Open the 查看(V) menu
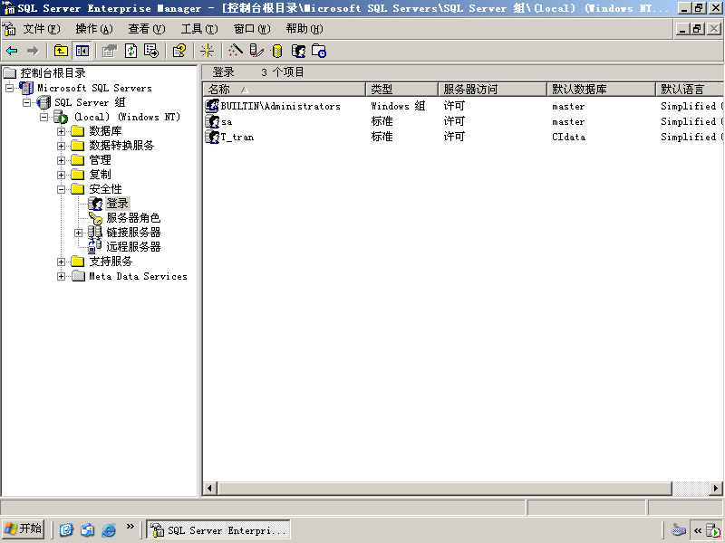The width and height of the screenshot is (725, 543). click(x=147, y=29)
